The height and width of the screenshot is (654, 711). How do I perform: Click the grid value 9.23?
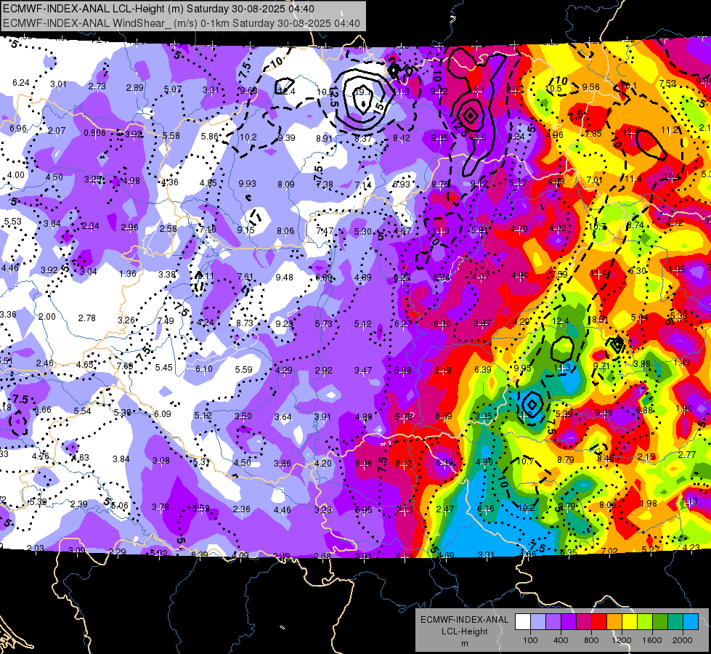(x=284, y=324)
